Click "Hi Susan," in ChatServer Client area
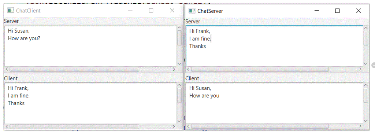The image size is (375, 133). click(200, 88)
